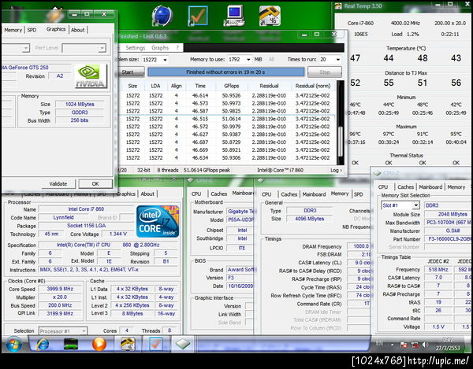
Task: Switch to LinX via taskbar checkmark icon
Action: (155, 344)
